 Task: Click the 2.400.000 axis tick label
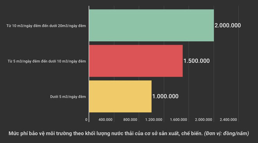coord(228,120)
